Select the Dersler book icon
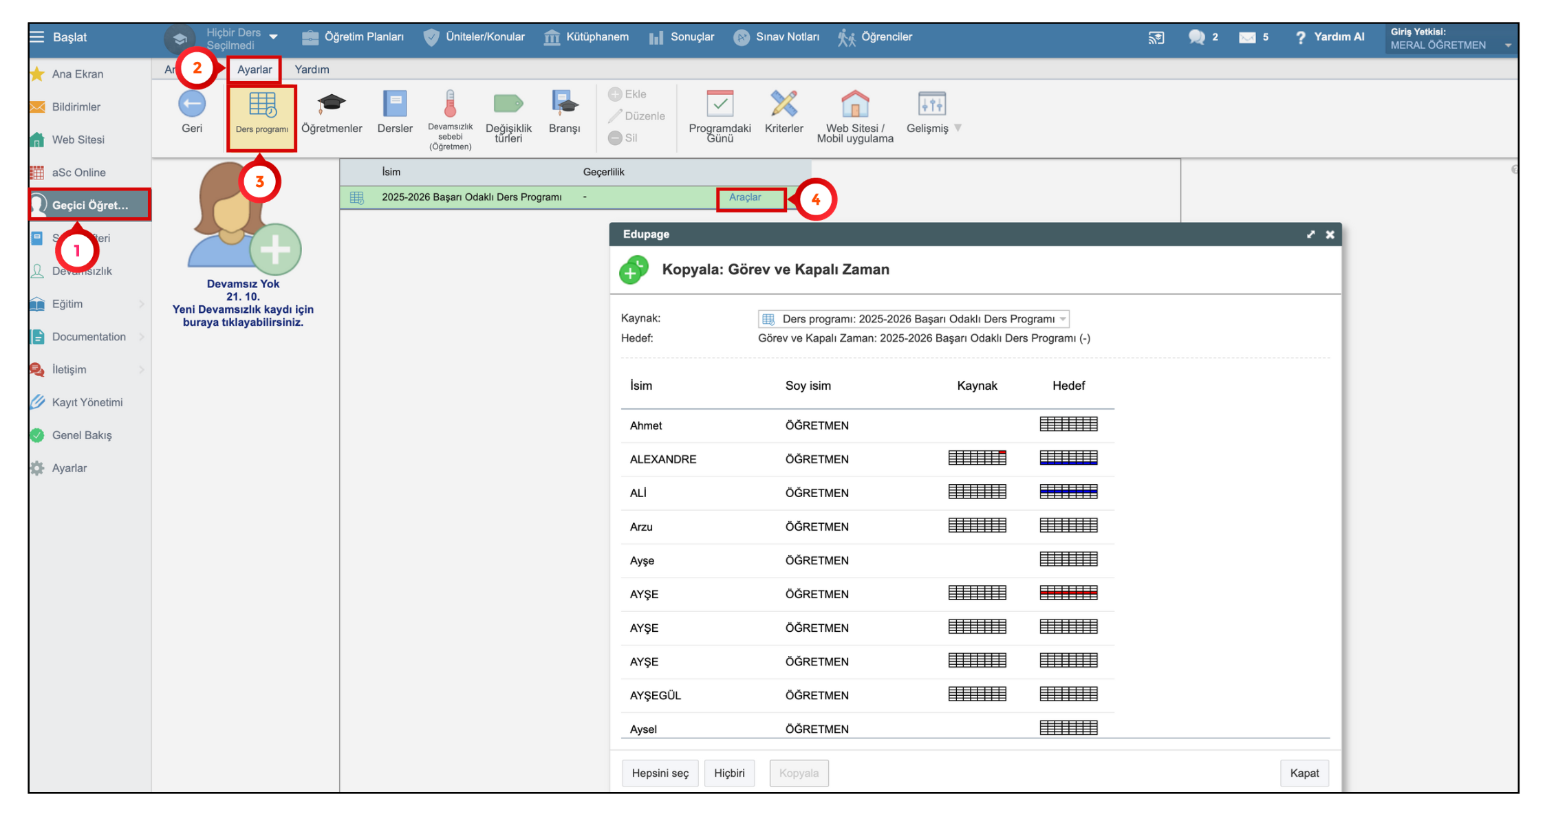Screen dimensions: 1556x825 (394, 104)
